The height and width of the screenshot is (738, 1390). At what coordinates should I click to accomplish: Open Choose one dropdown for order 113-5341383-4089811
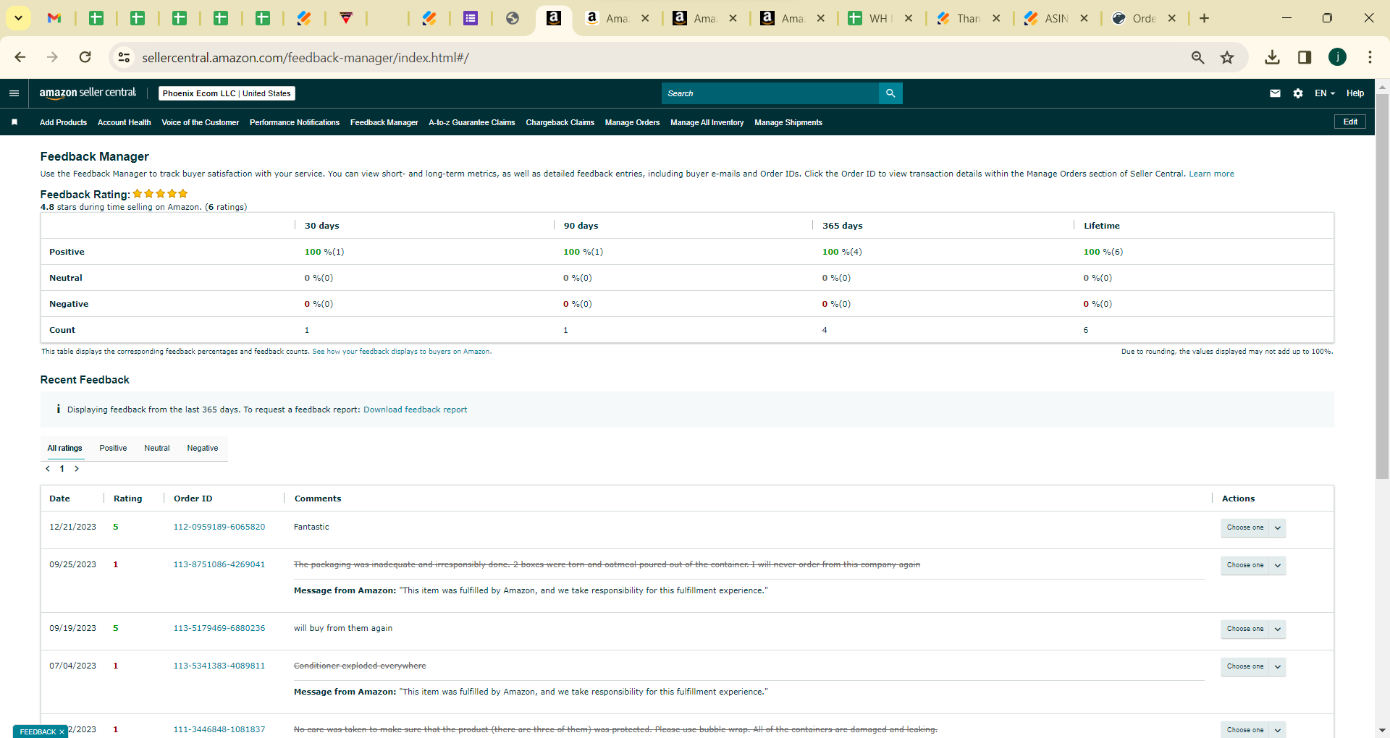tap(1252, 666)
